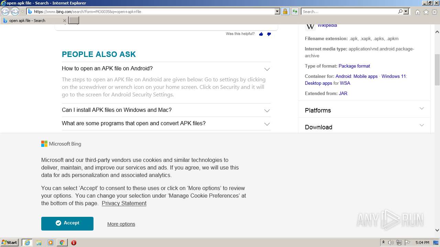Click the Start button
440x247 pixels.
click(x=10, y=243)
